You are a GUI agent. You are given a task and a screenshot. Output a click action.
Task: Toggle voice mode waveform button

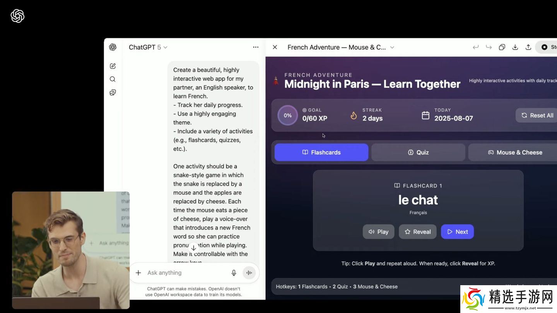(x=249, y=273)
